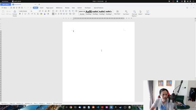Open the Section tab
The width and height of the screenshot is (196, 110).
80,8
